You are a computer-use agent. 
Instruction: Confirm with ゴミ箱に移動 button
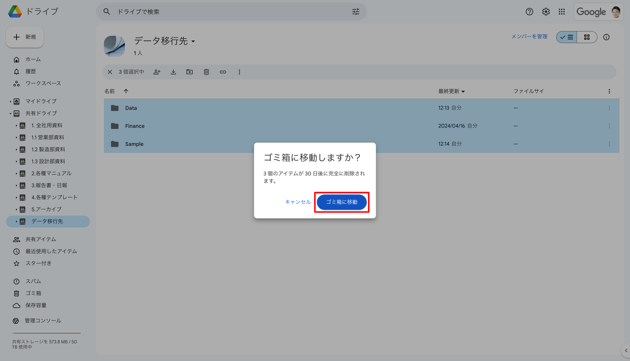point(342,202)
